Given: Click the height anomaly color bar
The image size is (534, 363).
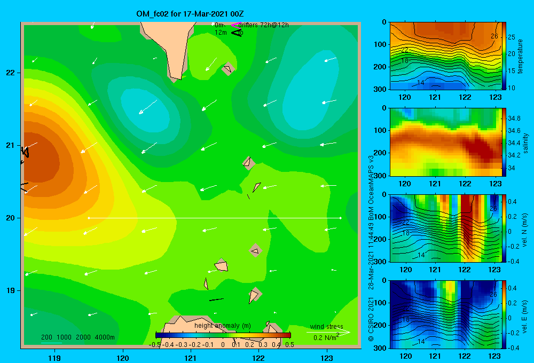Looking at the screenshot, I should (x=223, y=335).
